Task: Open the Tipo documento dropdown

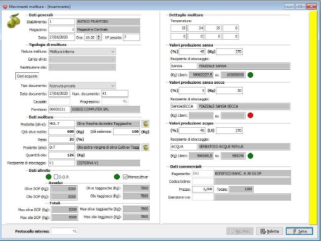Action: pyautogui.click(x=82, y=86)
